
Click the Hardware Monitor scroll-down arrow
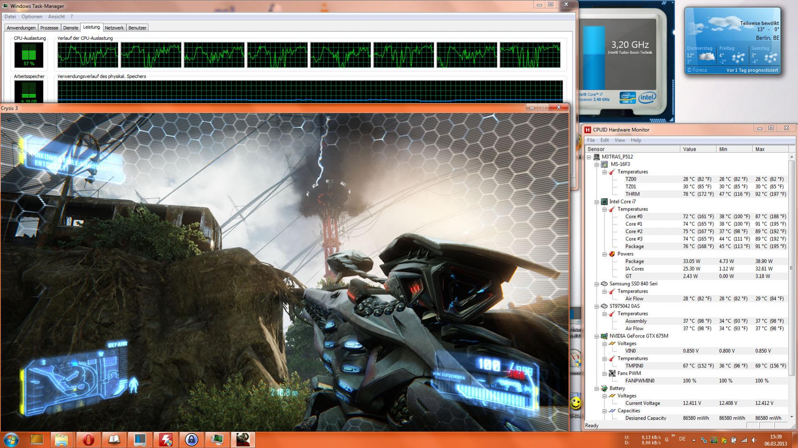click(792, 417)
